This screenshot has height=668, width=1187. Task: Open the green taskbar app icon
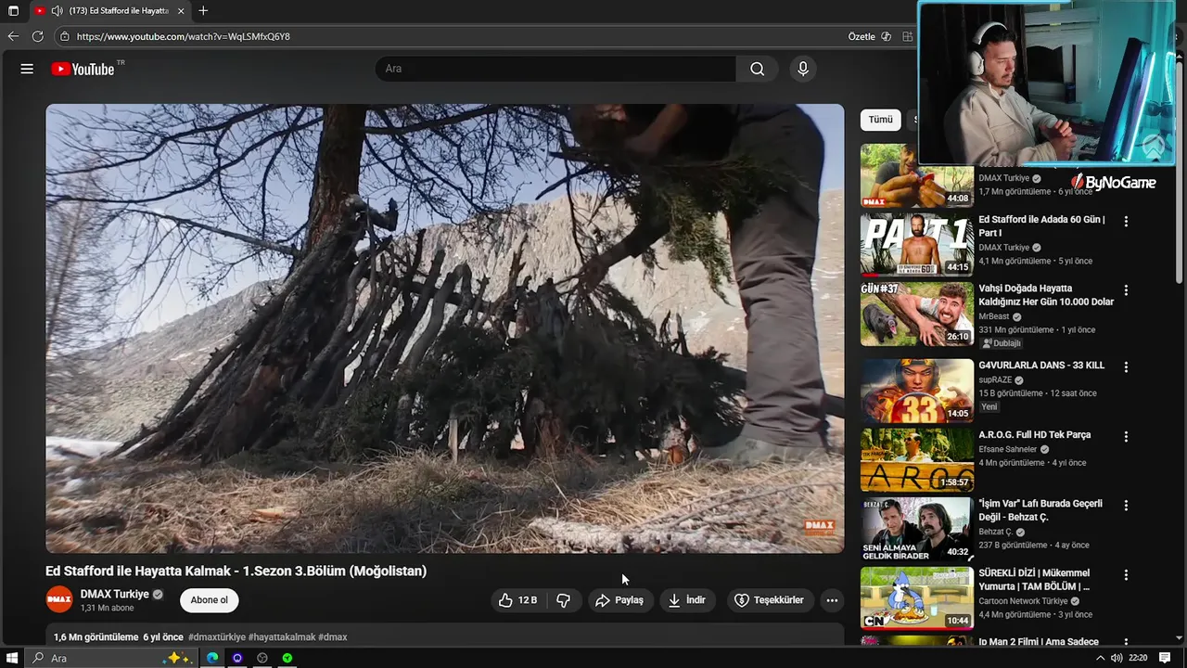coord(287,658)
